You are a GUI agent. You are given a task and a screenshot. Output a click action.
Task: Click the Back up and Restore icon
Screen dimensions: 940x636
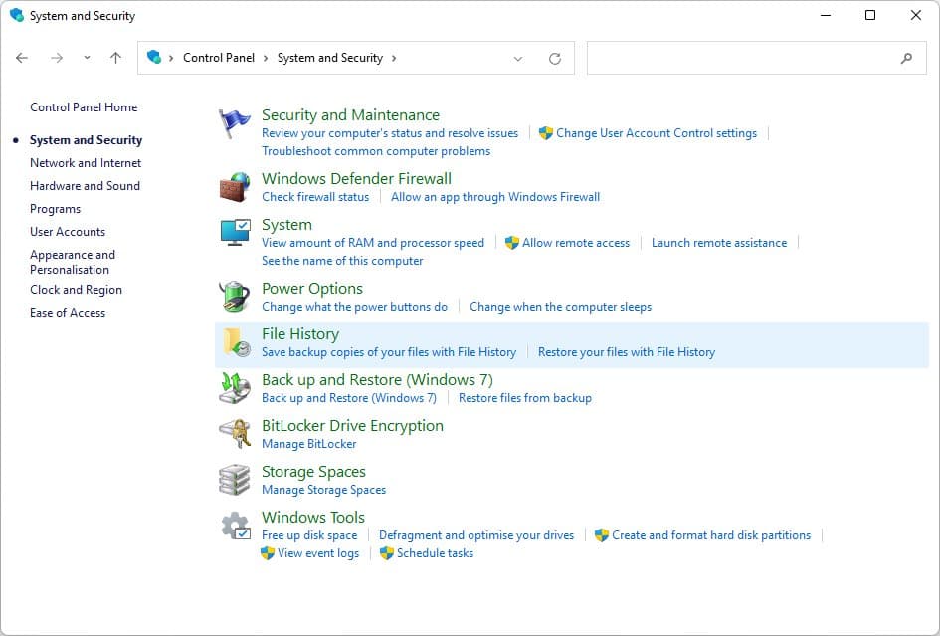coord(235,388)
